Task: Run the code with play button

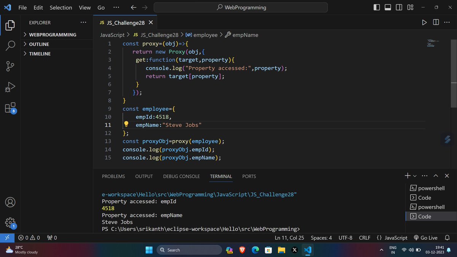Action: [424, 22]
